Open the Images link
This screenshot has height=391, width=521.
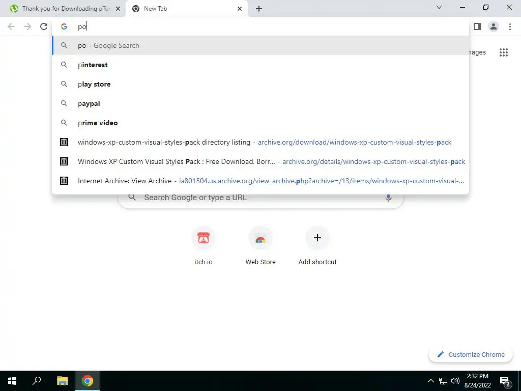tap(477, 52)
